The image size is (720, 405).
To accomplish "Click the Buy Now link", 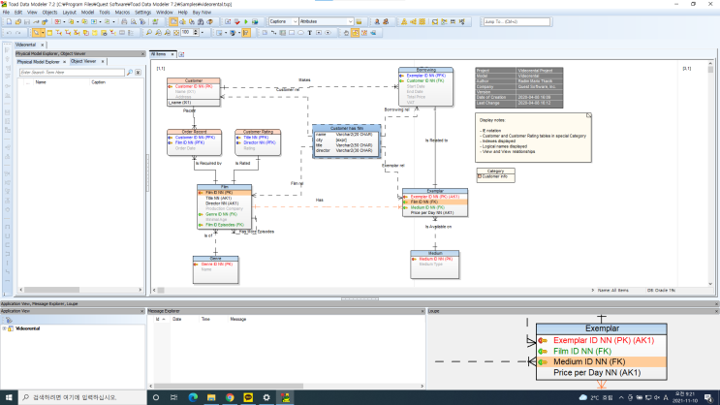I will (203, 12).
